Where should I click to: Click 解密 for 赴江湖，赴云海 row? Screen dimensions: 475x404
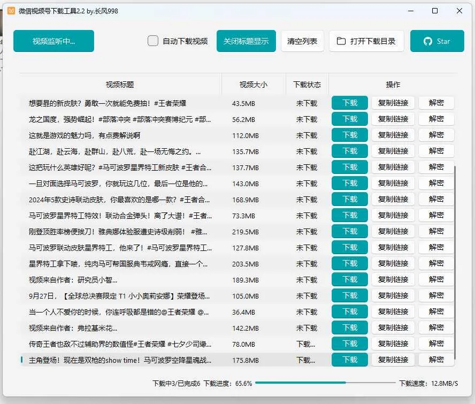[x=436, y=151]
